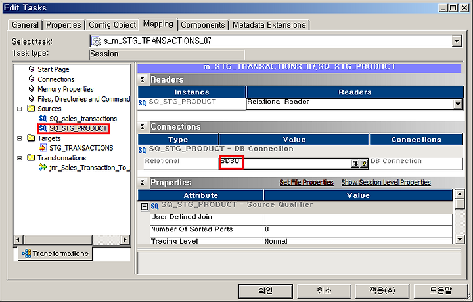The width and height of the screenshot is (473, 302).
Task: Click Set File Properties link
Action: pyautogui.click(x=307, y=183)
